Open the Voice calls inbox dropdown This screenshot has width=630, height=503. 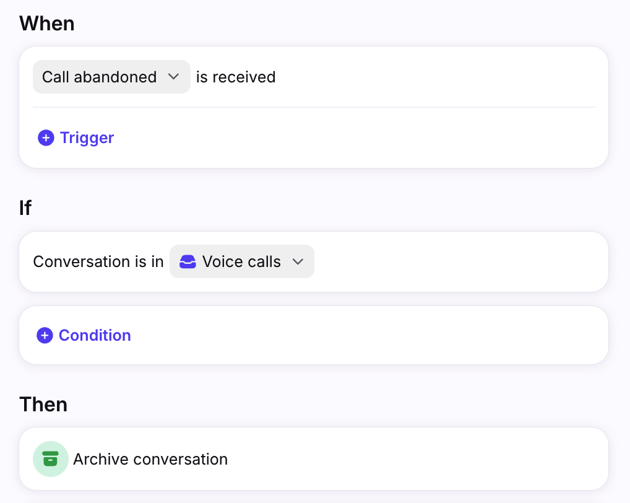click(x=241, y=261)
